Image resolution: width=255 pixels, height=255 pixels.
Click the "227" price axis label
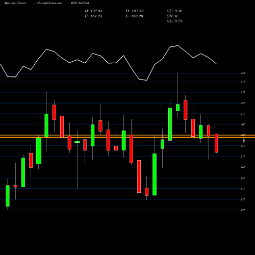(243, 103)
